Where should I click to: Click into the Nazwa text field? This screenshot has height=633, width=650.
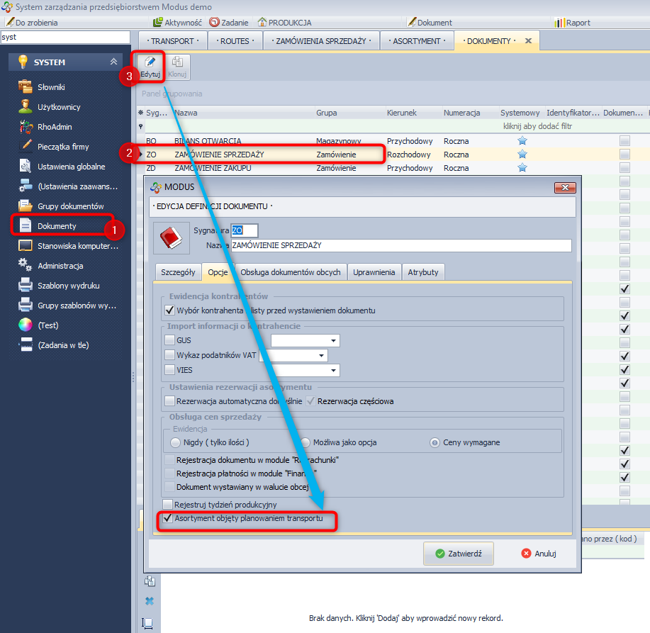400,245
